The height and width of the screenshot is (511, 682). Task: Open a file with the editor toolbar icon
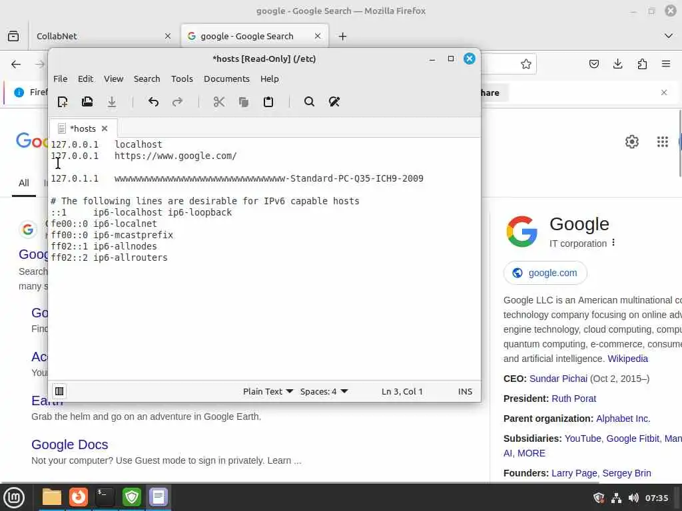pos(87,102)
